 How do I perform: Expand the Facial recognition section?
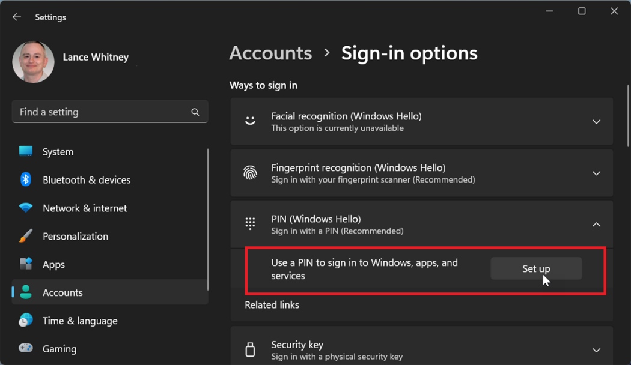pos(596,121)
